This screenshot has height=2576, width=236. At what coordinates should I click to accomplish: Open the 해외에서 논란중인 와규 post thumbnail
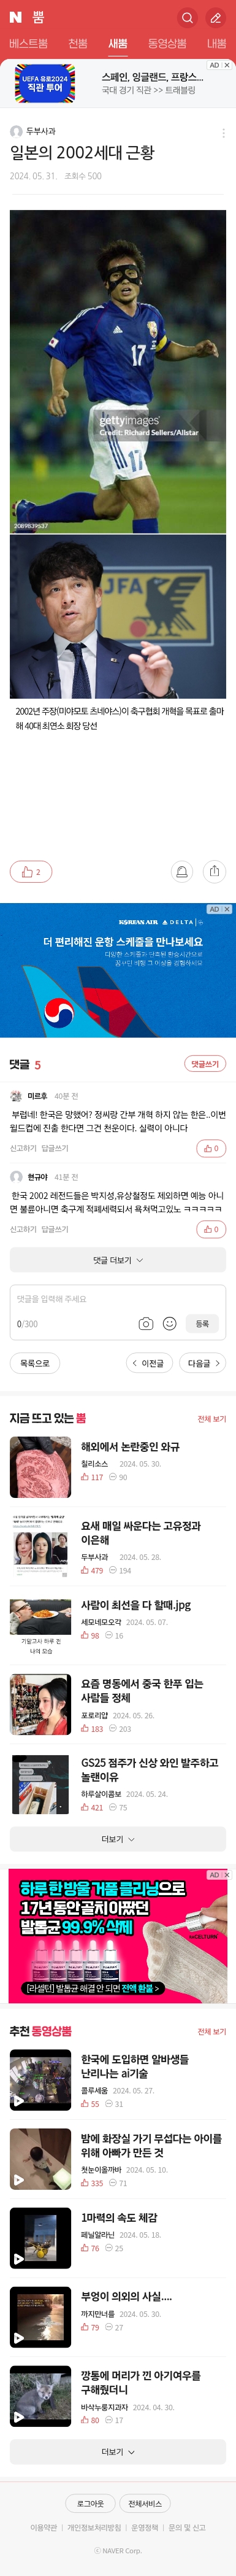point(40,1467)
